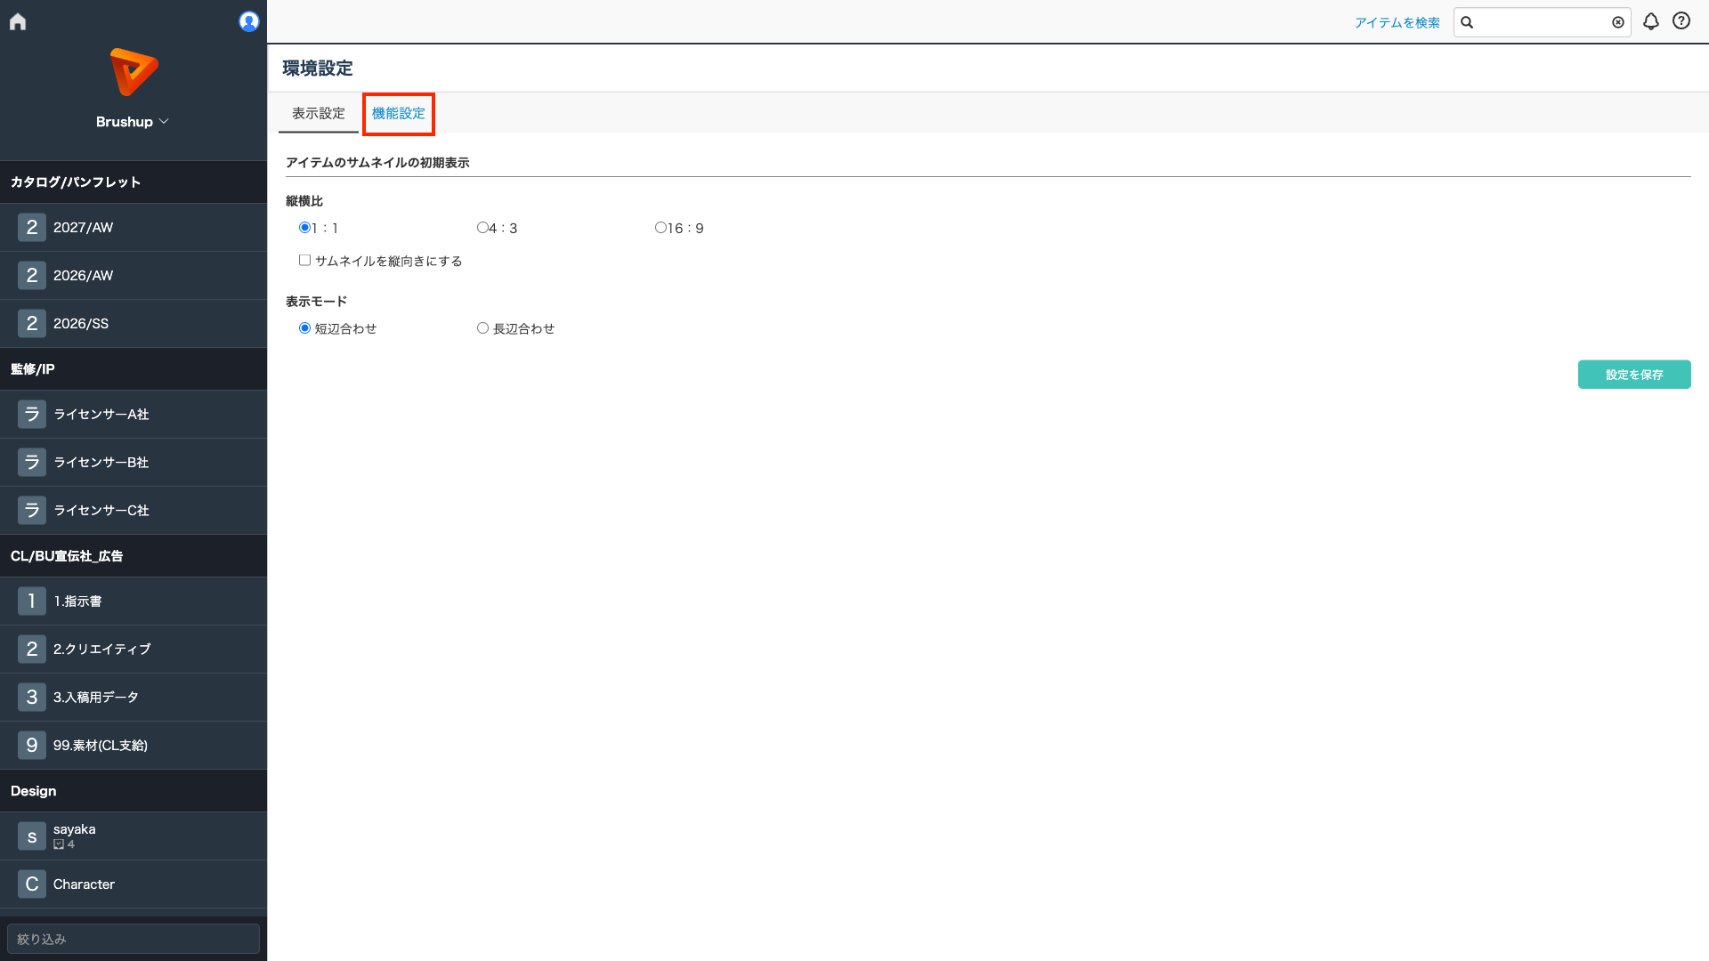Screen dimensions: 1709x961
Task: Switch to the 機能設定 tab
Action: (x=399, y=114)
